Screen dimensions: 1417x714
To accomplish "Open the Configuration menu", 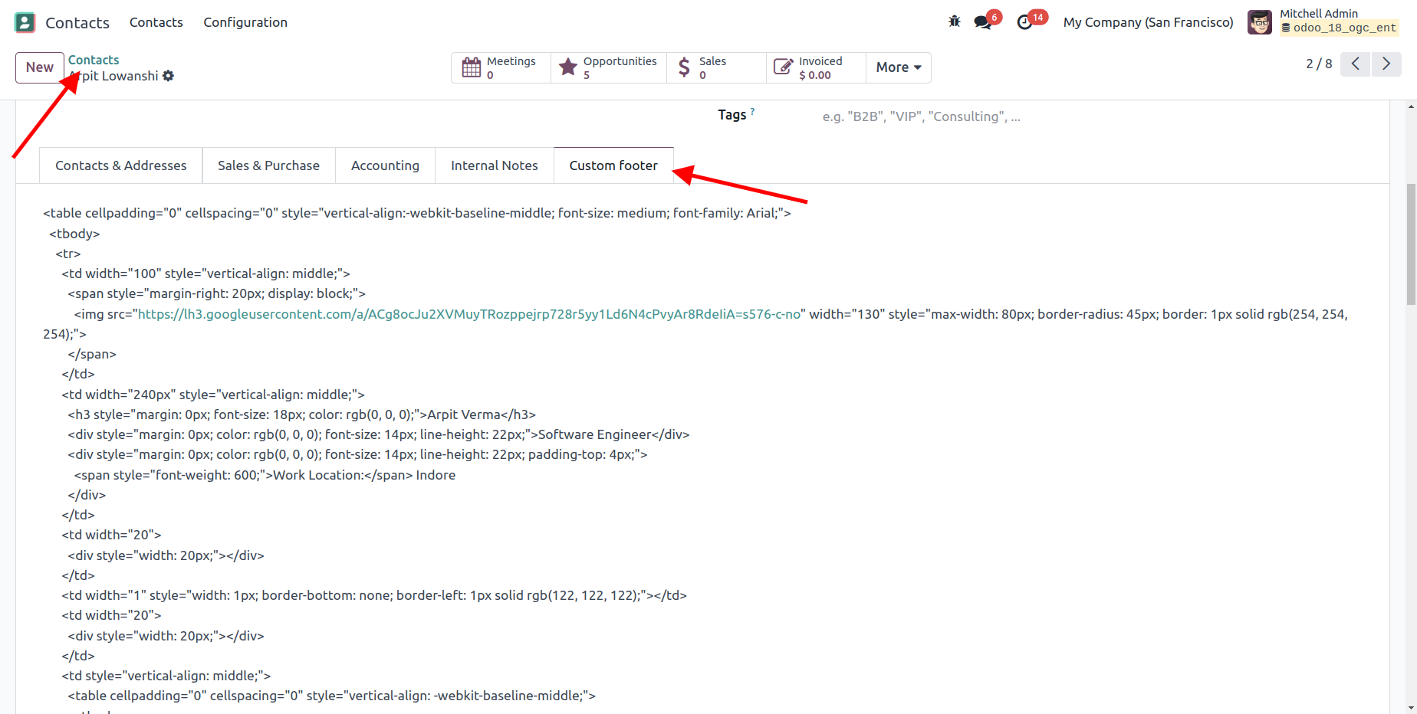I will (245, 22).
